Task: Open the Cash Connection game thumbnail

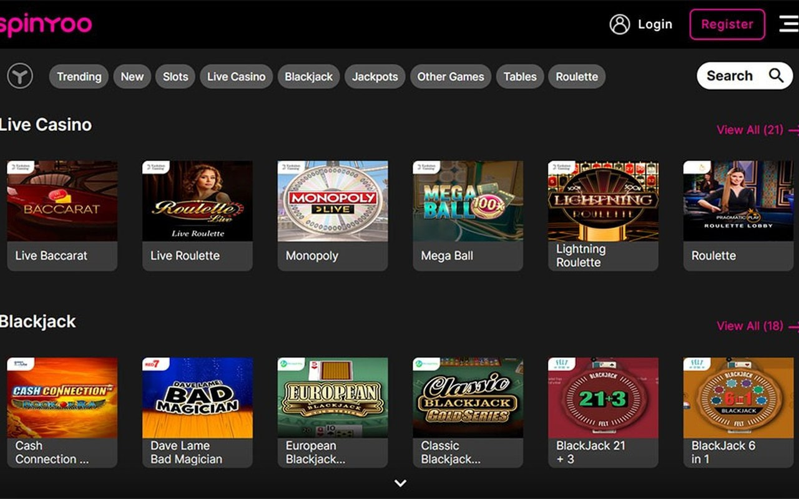Action: (x=62, y=397)
